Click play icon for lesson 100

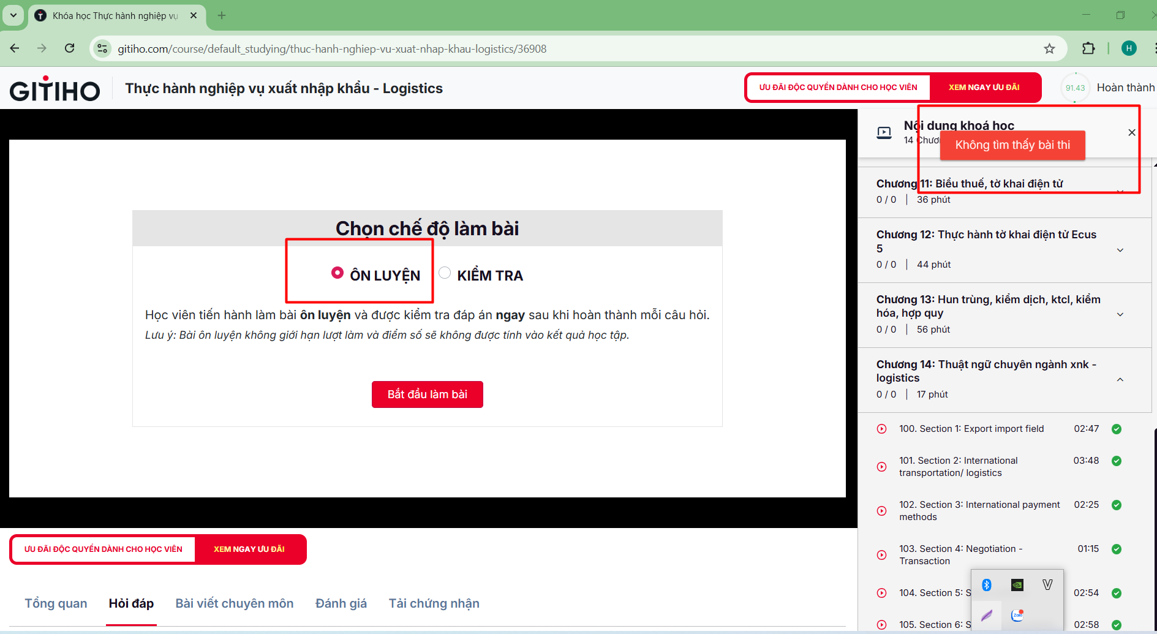point(881,429)
